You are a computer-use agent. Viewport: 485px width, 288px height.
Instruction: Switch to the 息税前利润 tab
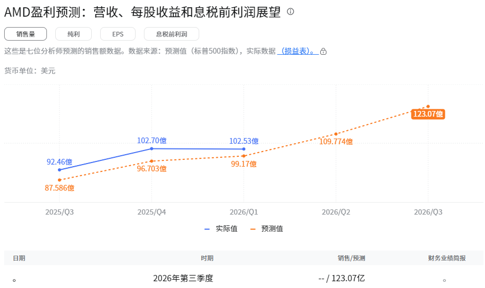(172, 34)
